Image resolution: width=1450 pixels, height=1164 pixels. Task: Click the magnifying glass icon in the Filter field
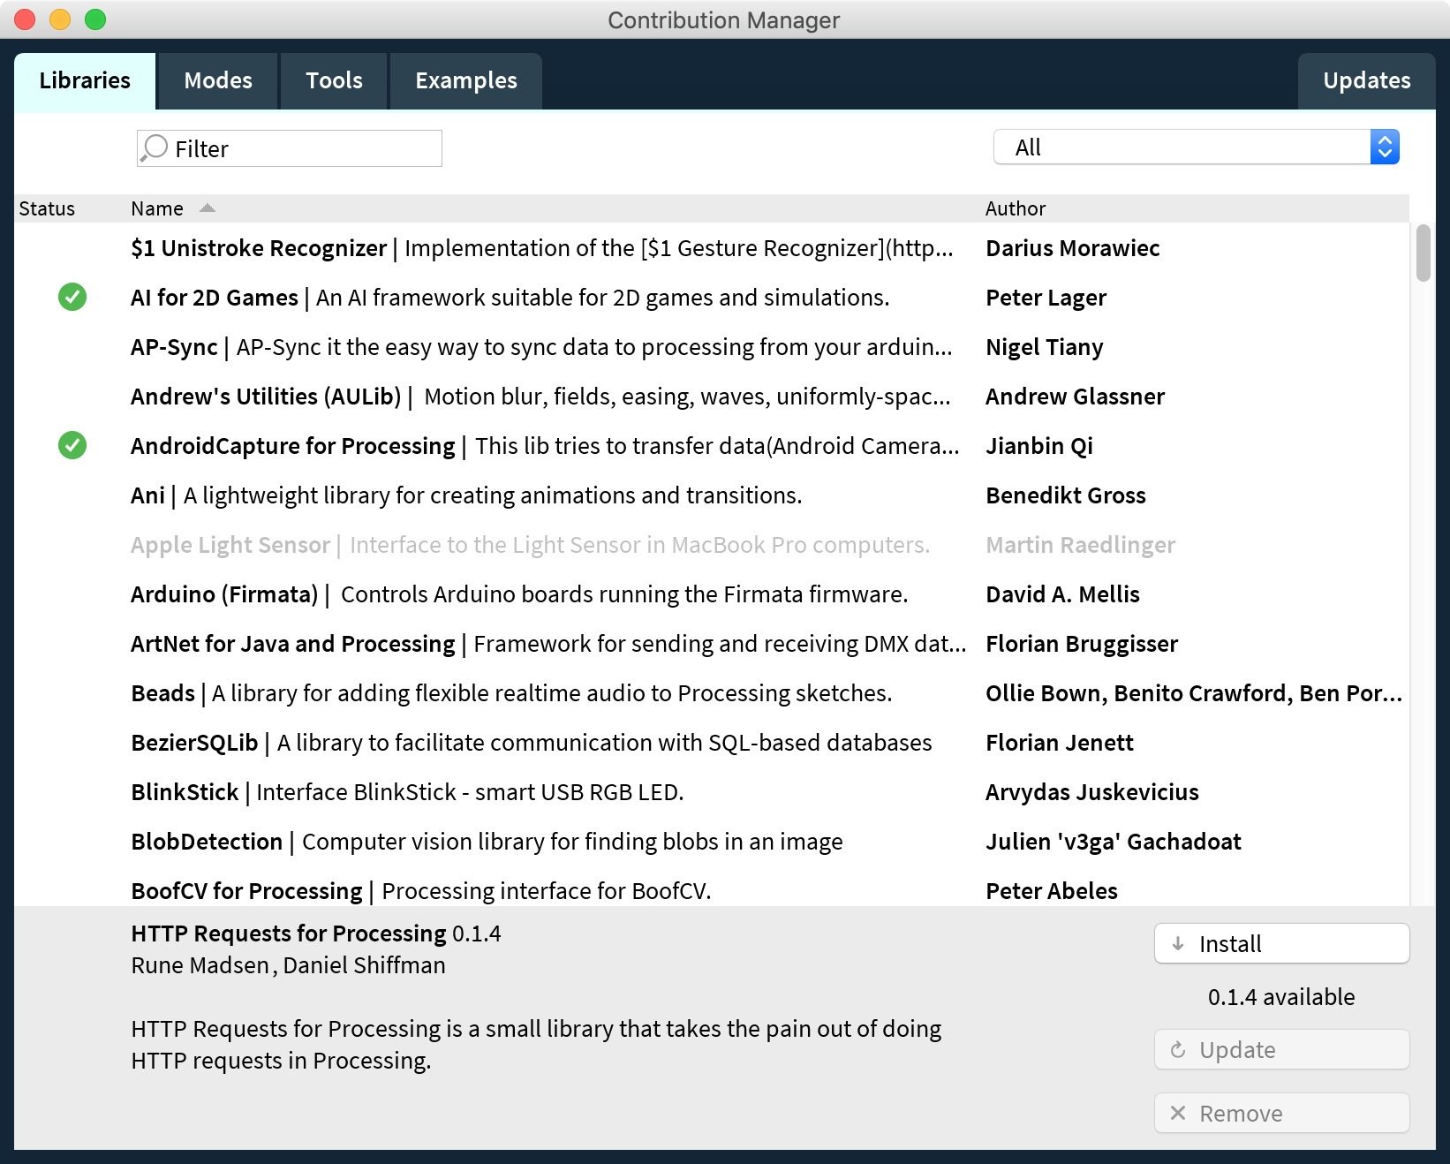[x=155, y=147]
